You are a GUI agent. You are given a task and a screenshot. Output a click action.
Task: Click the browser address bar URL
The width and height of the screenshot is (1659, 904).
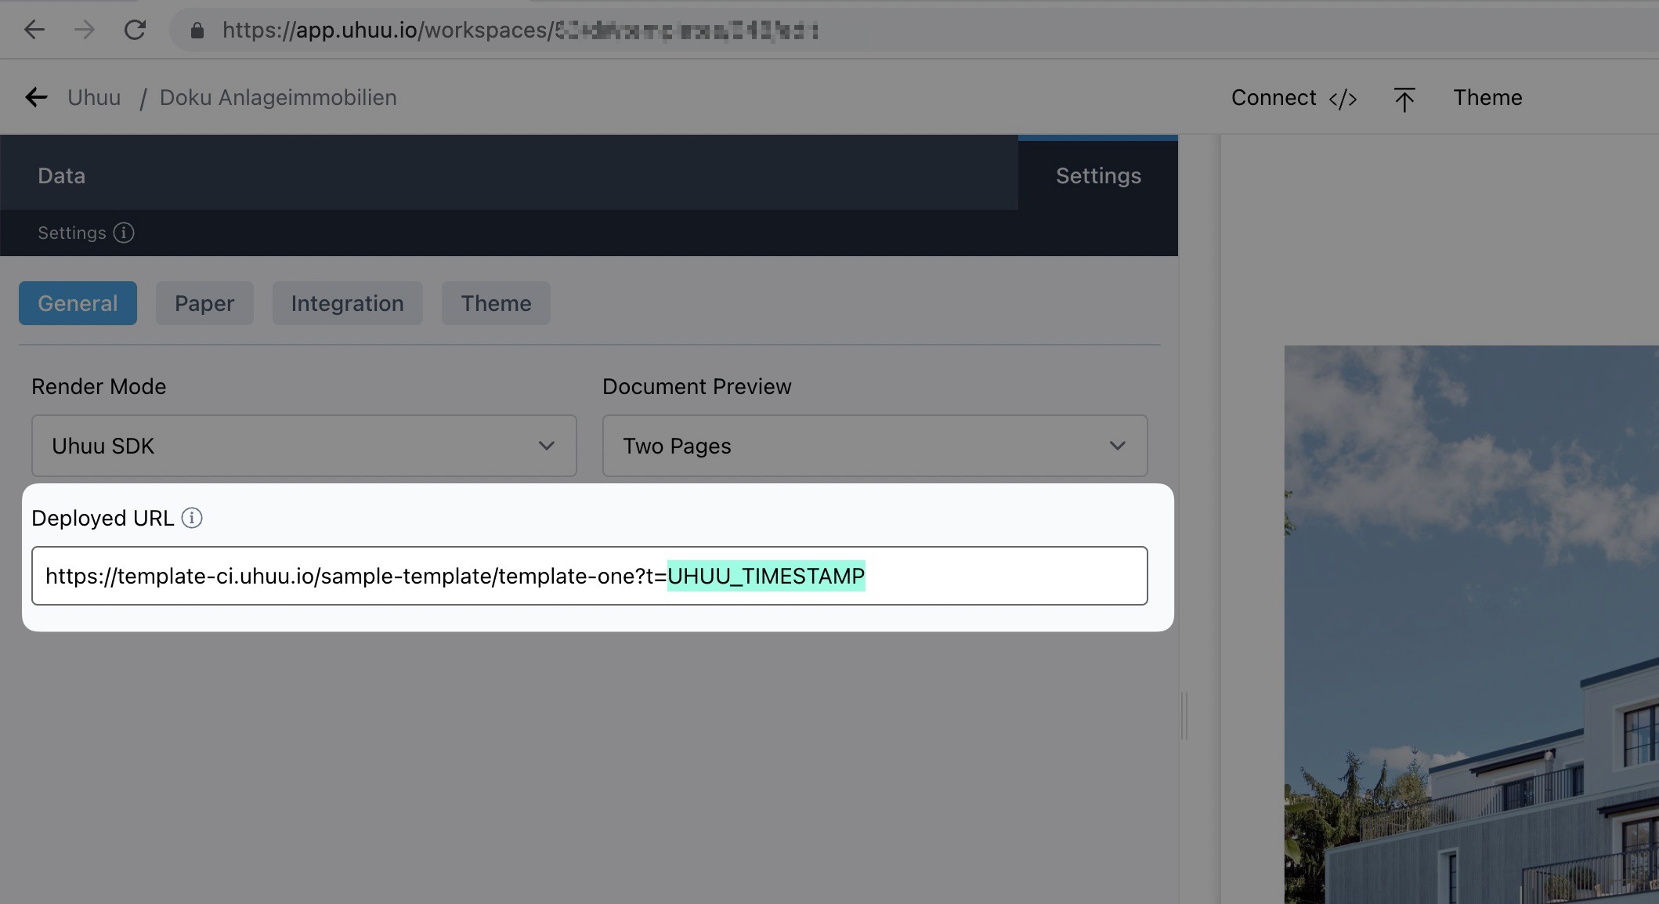tap(521, 31)
